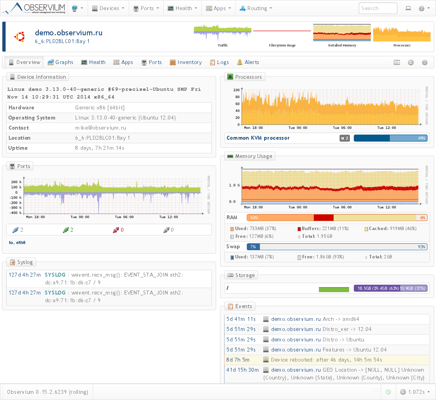Open the eth0 interface link
The height and width of the screenshot is (400, 436).
[21, 242]
